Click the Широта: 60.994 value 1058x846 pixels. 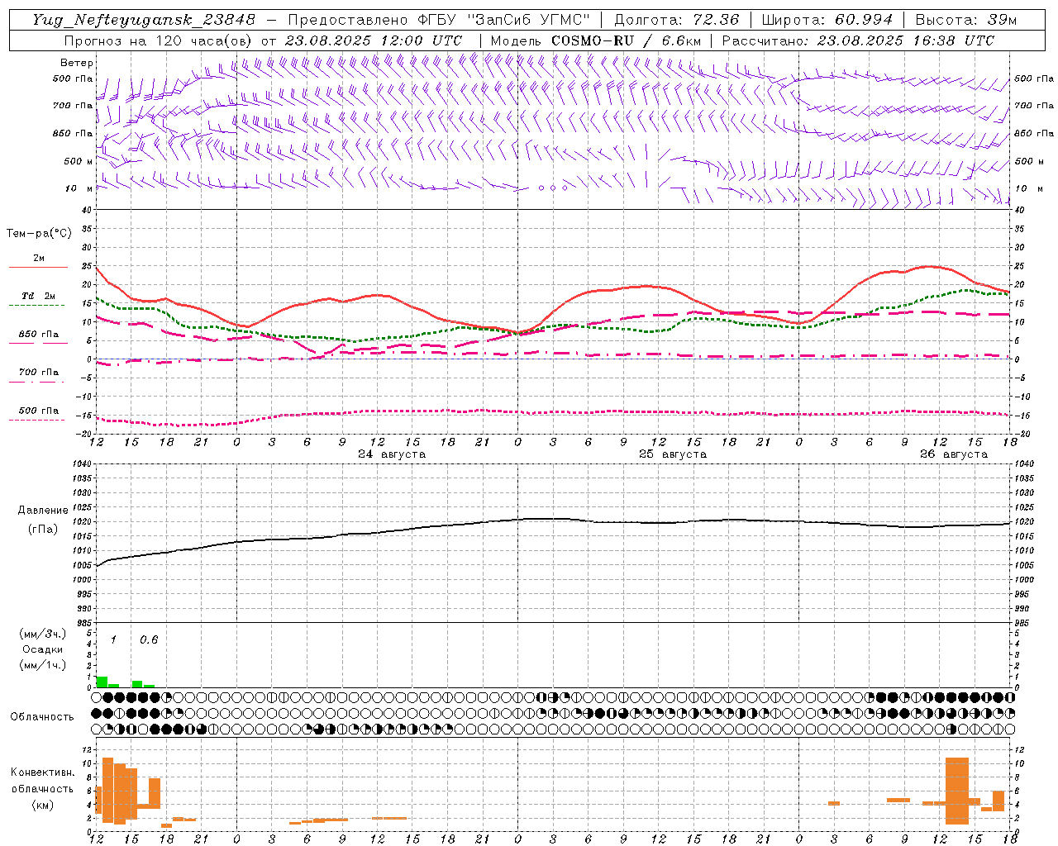pos(827,20)
